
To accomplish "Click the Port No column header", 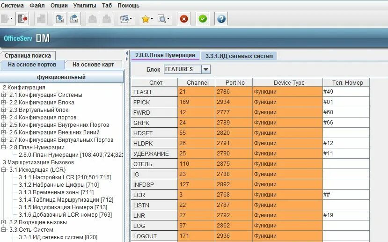I will tap(234, 82).
